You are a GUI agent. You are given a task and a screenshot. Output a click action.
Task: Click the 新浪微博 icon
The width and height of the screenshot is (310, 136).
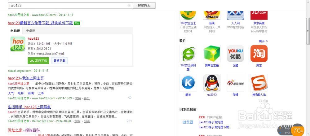coord(235,83)
